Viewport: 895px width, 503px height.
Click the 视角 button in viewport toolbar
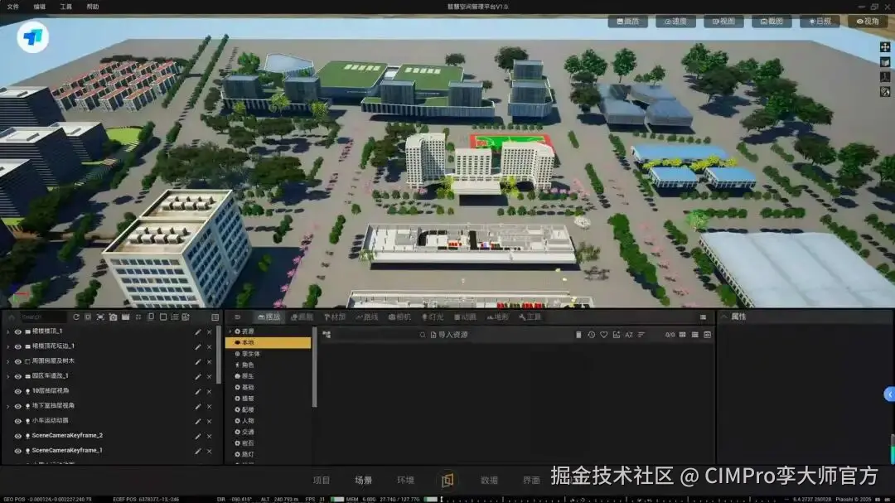[867, 21]
